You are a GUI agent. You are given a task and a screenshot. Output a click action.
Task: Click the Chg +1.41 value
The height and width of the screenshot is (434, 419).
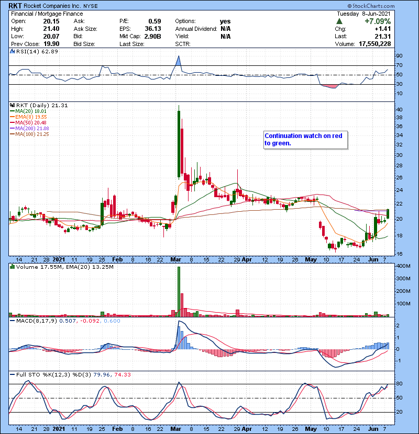[383, 29]
